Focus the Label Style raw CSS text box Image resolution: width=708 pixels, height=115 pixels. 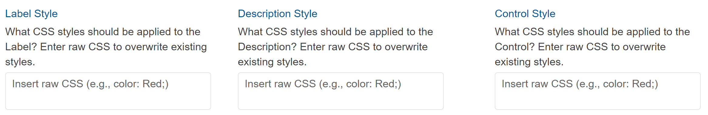coord(108,91)
